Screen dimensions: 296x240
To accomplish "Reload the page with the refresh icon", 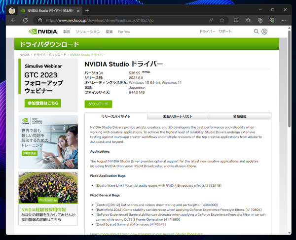I will click(x=26, y=20).
